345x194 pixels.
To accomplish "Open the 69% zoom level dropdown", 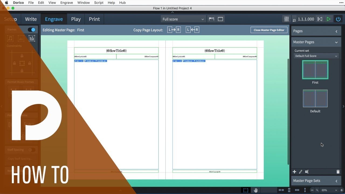I will (x=329, y=190).
